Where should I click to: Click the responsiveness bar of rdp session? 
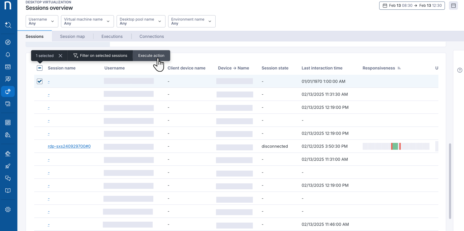(396, 146)
